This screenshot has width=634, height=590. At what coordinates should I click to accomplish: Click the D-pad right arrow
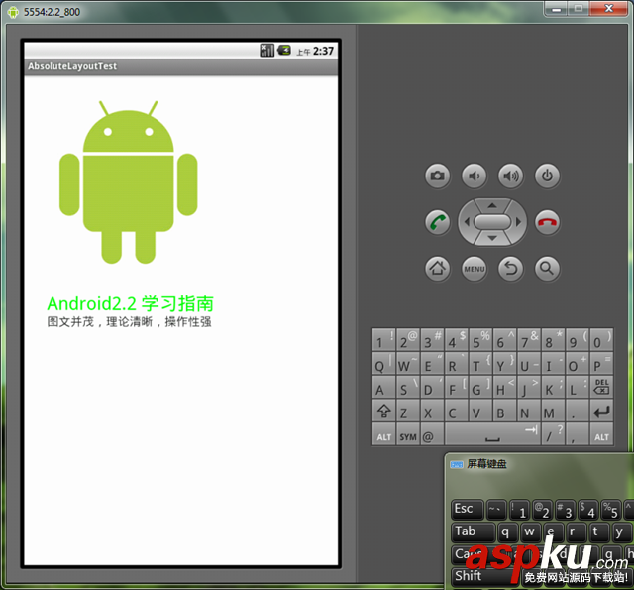(x=518, y=222)
